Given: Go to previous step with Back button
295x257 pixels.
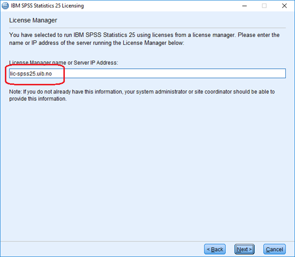Looking at the screenshot, I should click(215, 249).
